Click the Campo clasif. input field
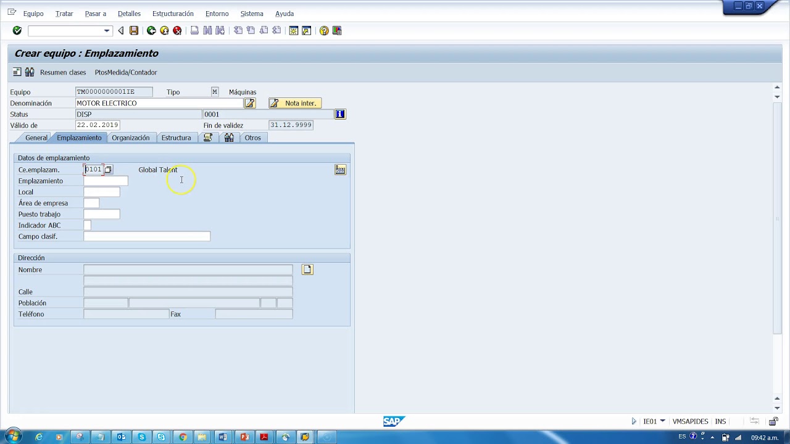The width and height of the screenshot is (790, 444). coord(147,236)
